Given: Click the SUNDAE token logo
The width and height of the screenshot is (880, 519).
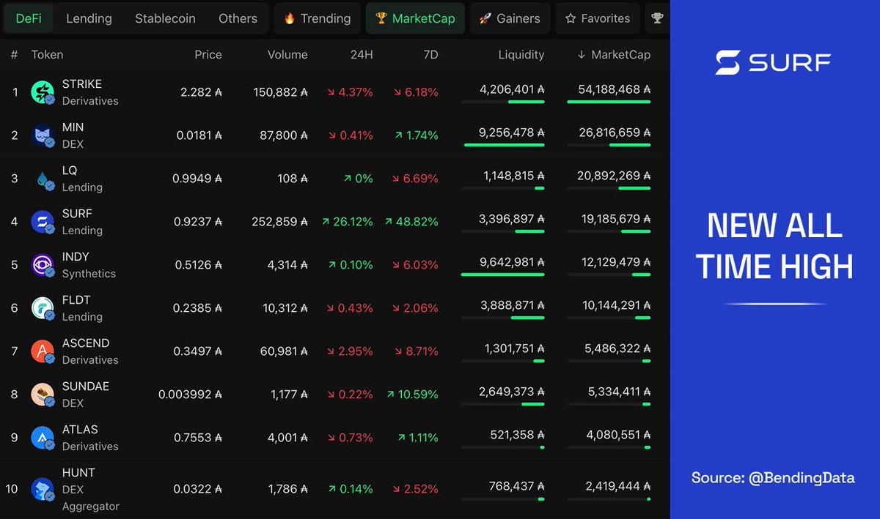Looking at the screenshot, I should (x=43, y=395).
